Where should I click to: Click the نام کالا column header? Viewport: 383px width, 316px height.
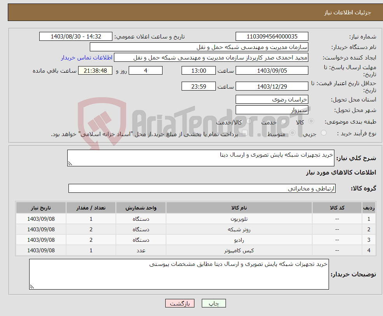pos(239,208)
